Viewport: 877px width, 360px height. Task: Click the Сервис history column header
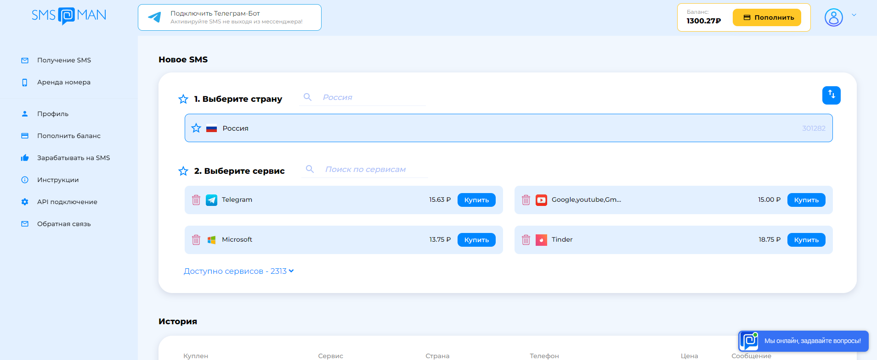coord(331,356)
